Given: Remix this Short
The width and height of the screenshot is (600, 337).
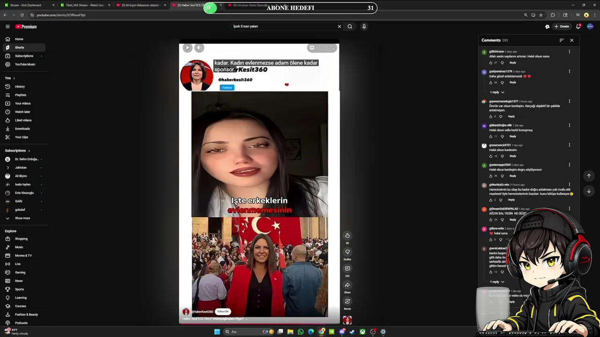Looking at the screenshot, I should pyautogui.click(x=347, y=301).
